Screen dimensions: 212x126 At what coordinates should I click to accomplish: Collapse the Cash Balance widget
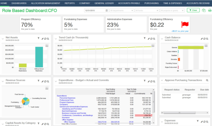pyautogui.click(x=162, y=39)
